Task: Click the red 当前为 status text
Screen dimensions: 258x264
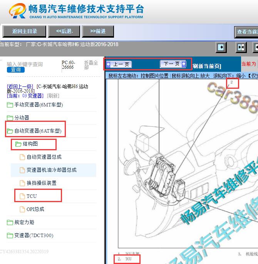Action: pos(249,64)
